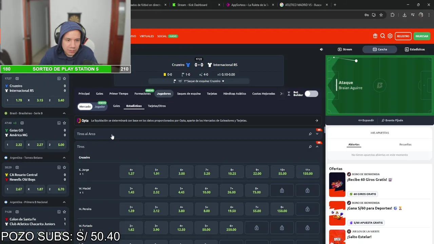
Task: Switch to the Saques de esquina tab
Action: point(189,94)
